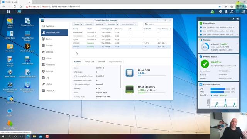Viewport: 247px width, 139px height.
Task: Select the Elementary virtual machine row
Action: [x=122, y=32]
